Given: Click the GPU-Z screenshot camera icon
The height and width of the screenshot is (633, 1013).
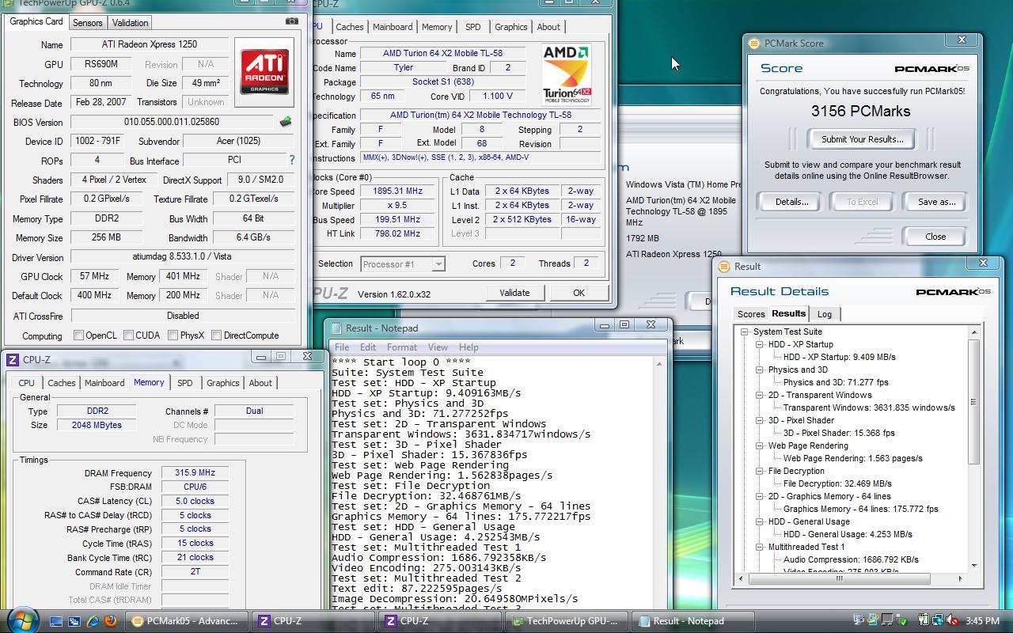Looking at the screenshot, I should point(292,21).
